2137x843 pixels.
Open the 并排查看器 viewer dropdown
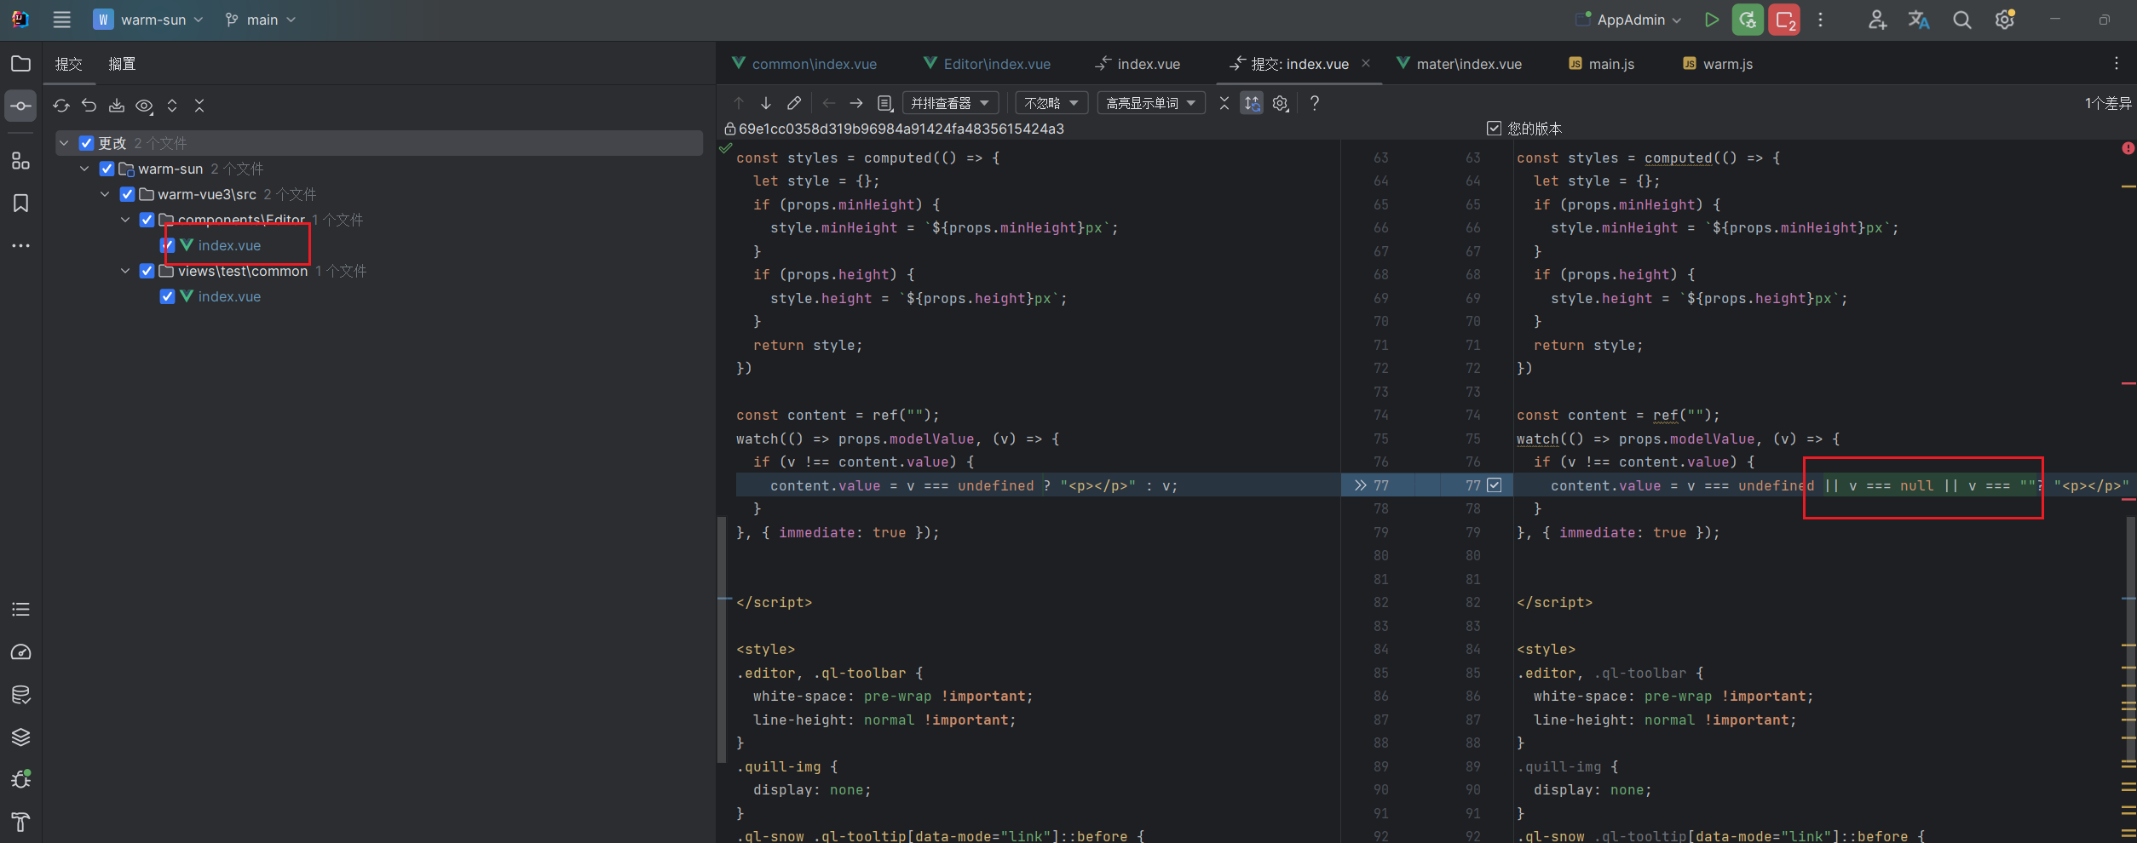949,102
